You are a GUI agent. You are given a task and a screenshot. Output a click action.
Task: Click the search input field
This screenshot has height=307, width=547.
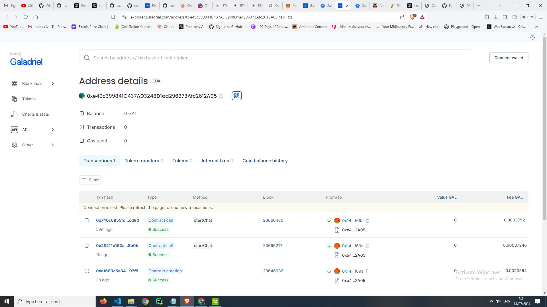(277, 58)
